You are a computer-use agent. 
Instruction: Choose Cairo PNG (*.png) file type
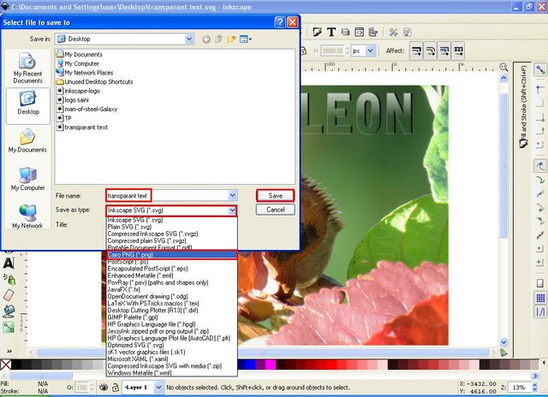click(171, 254)
